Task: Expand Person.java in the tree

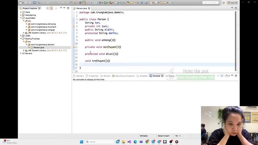Action: [29, 48]
